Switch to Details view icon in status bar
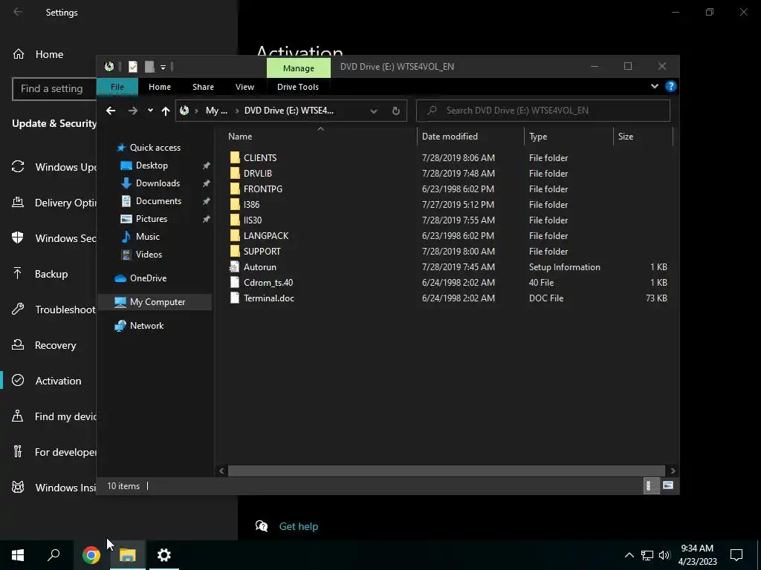 (x=650, y=485)
